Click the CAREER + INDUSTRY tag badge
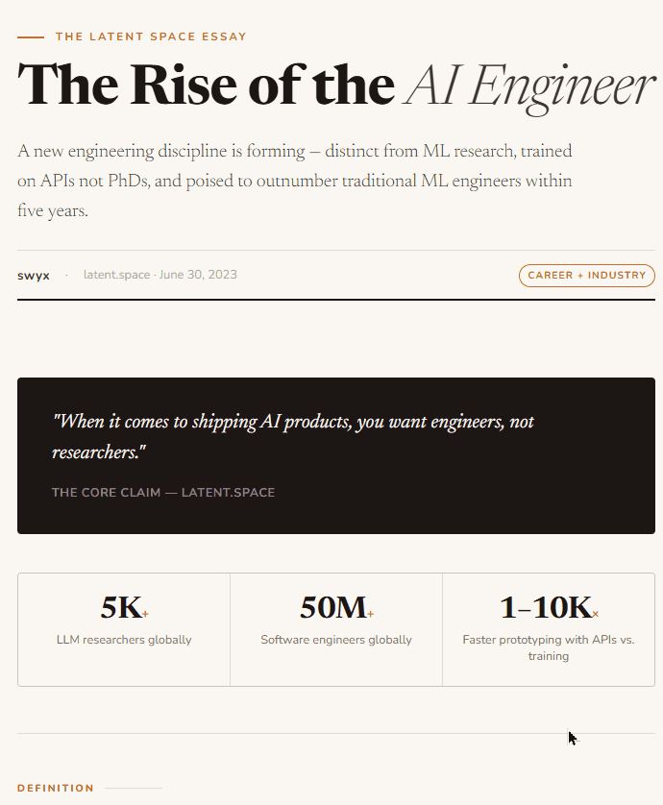 586,276
